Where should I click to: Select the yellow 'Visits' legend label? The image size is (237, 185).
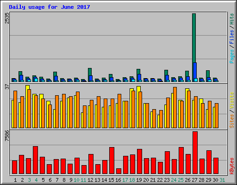(232, 101)
